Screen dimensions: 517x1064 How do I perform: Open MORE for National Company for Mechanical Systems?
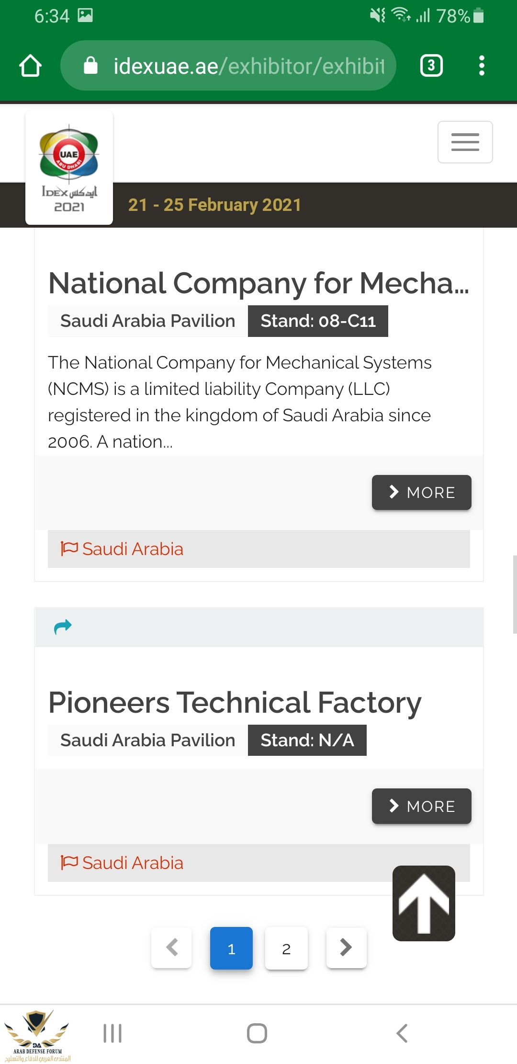point(421,493)
